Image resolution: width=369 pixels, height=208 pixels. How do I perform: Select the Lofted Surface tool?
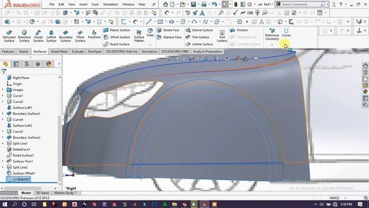coord(51,36)
